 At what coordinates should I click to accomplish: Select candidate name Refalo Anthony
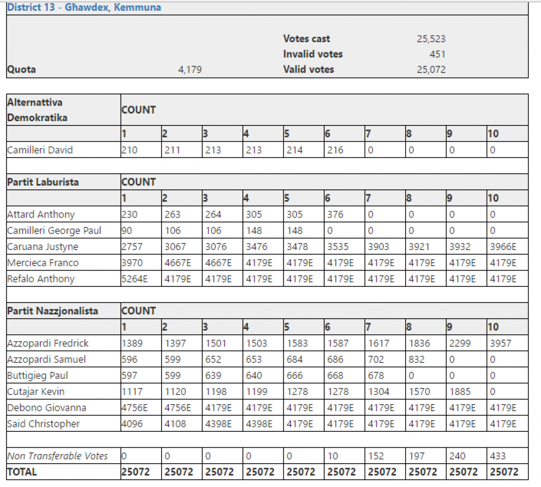[x=41, y=279]
